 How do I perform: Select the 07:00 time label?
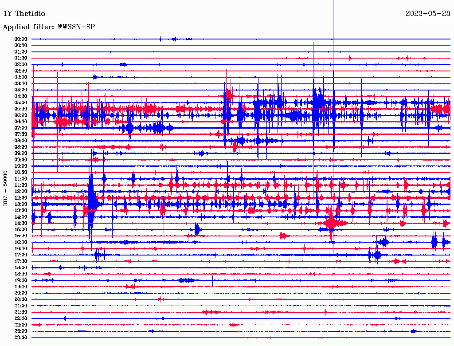[21, 128]
